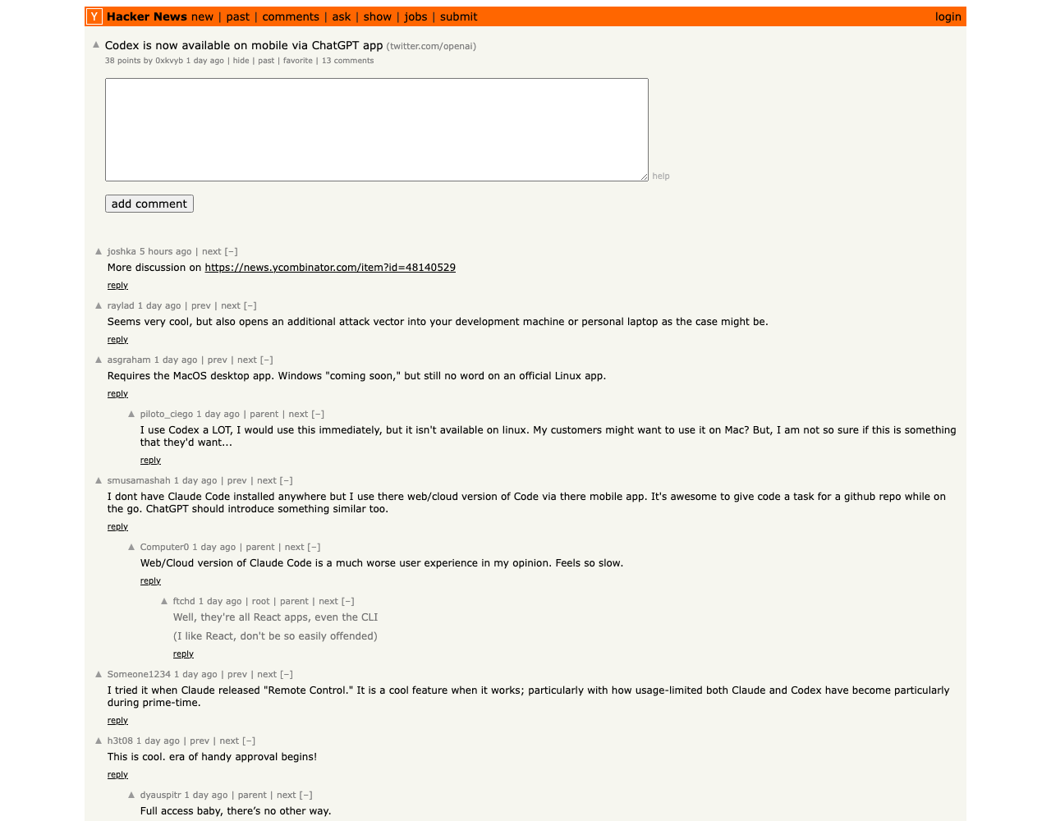Screen dimensions: 1051x821
Task: Collapse Computer0's comment
Action: pos(314,547)
